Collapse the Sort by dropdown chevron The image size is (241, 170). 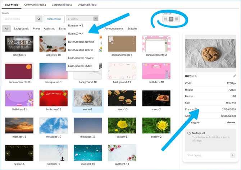[96, 19]
